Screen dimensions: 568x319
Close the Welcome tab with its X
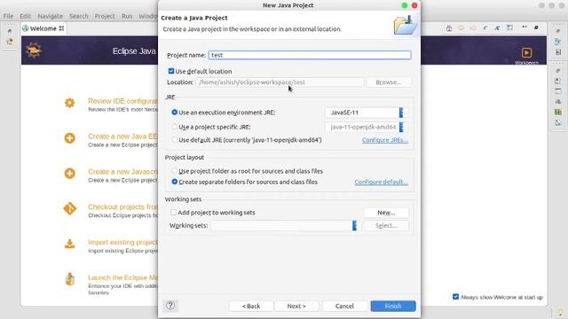61,28
